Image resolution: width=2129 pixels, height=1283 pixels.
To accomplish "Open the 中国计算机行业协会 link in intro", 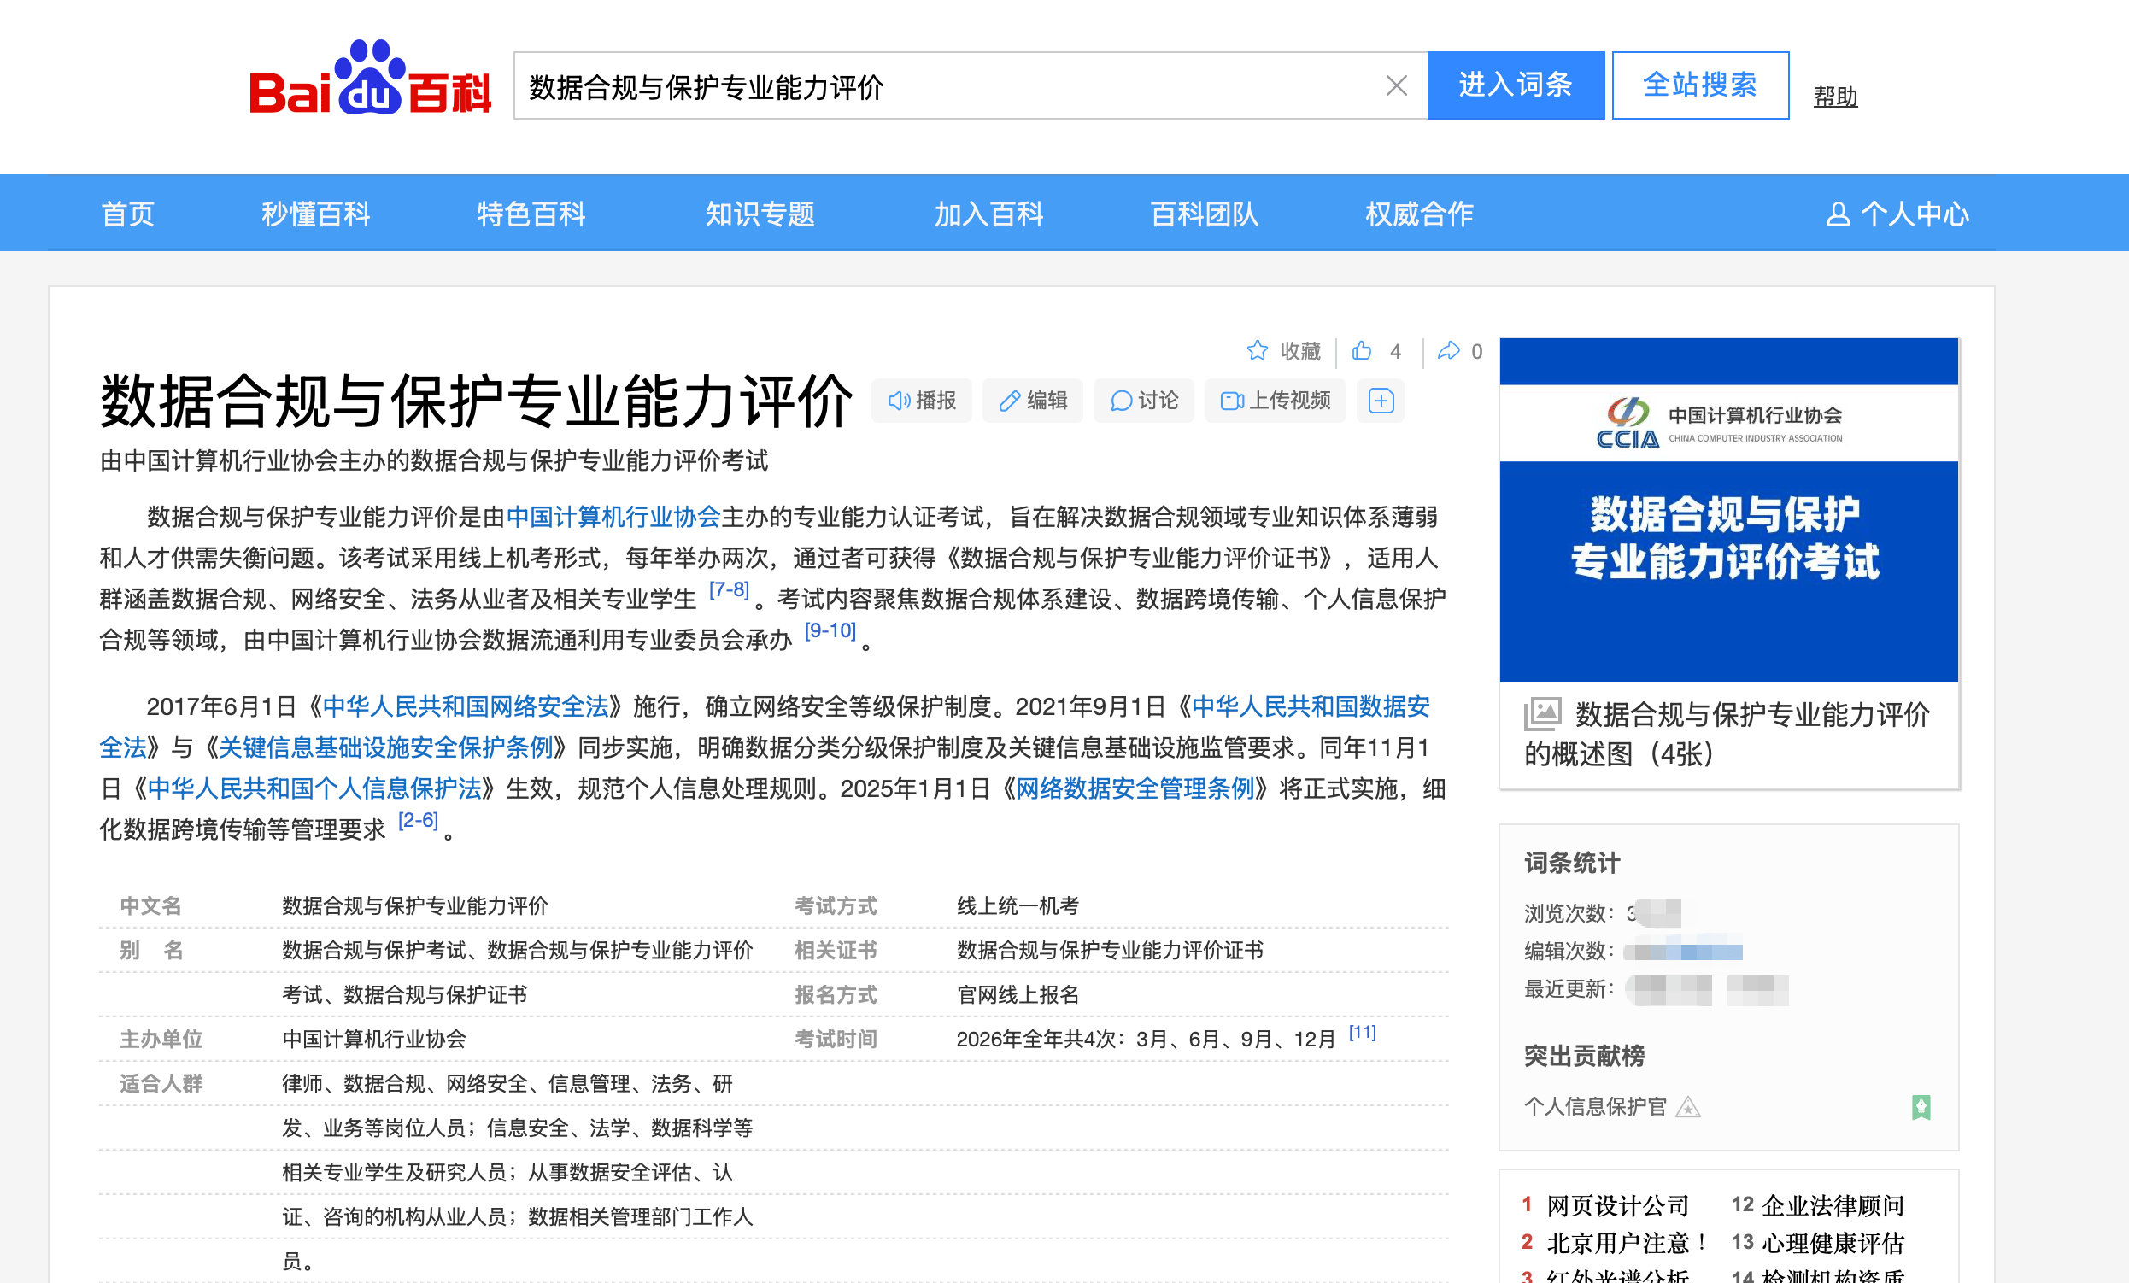I will (613, 517).
